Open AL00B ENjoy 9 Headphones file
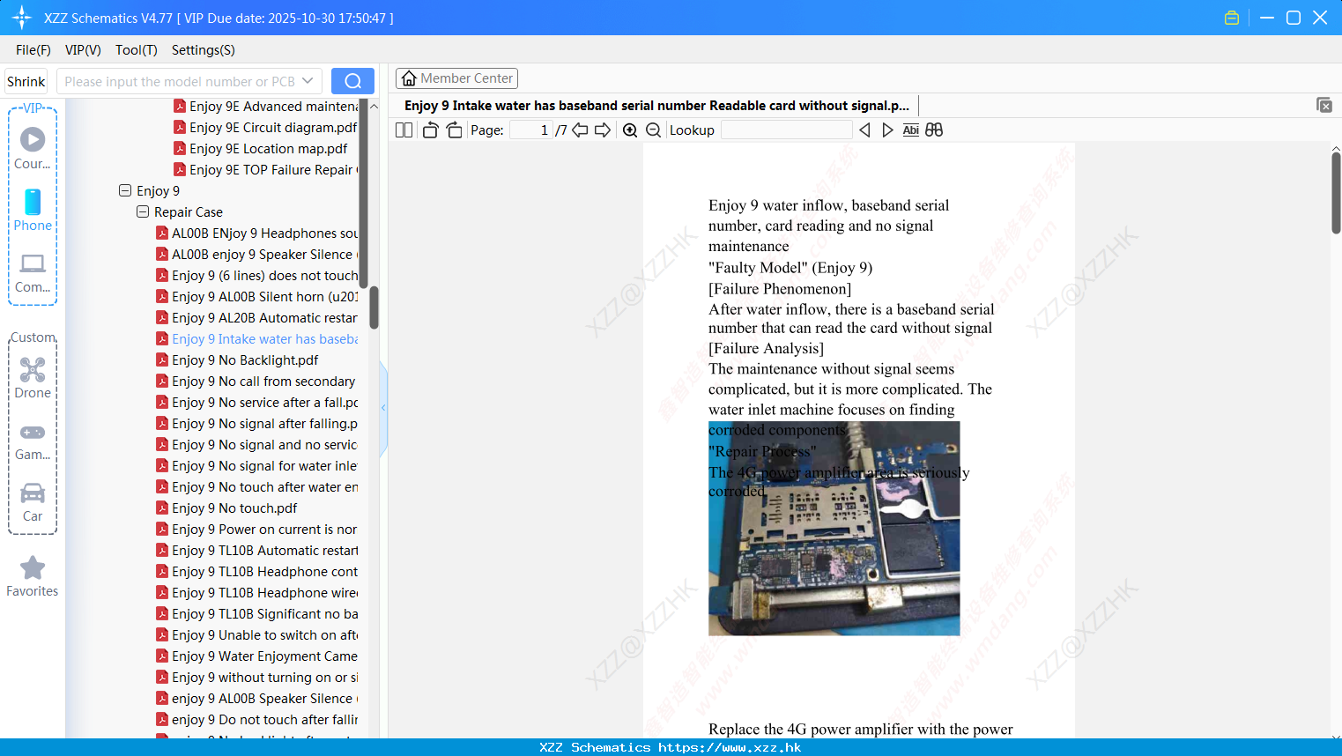This screenshot has width=1342, height=756. tap(256, 233)
